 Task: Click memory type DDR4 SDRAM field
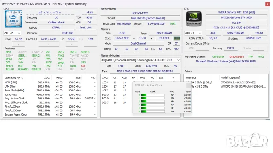pos(164,33)
